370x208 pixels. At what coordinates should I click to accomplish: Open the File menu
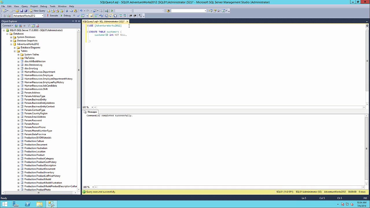(x=3, y=6)
